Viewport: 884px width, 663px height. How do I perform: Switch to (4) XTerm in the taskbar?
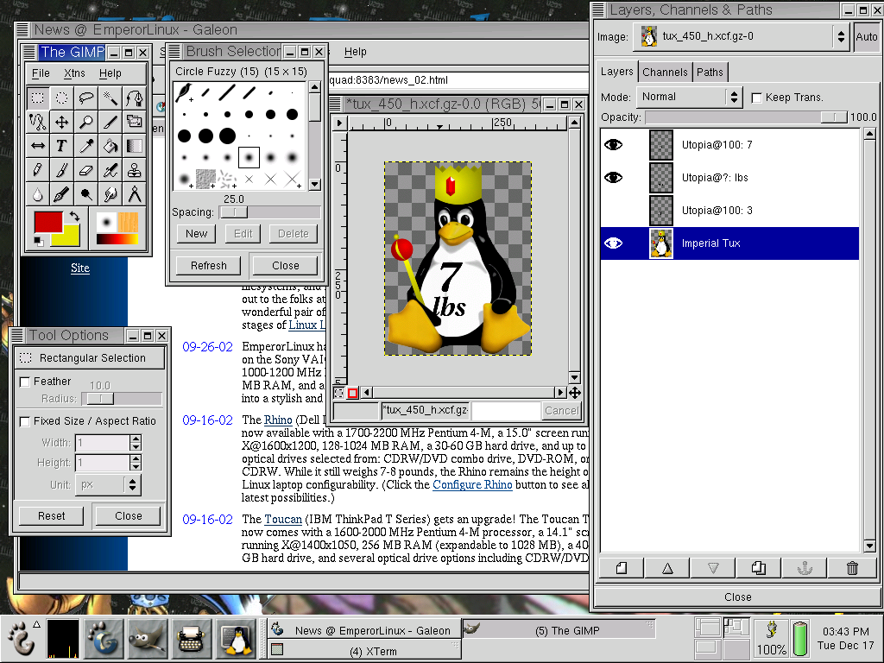(364, 651)
